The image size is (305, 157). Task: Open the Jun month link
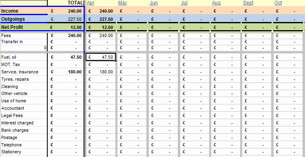coord(154,3)
